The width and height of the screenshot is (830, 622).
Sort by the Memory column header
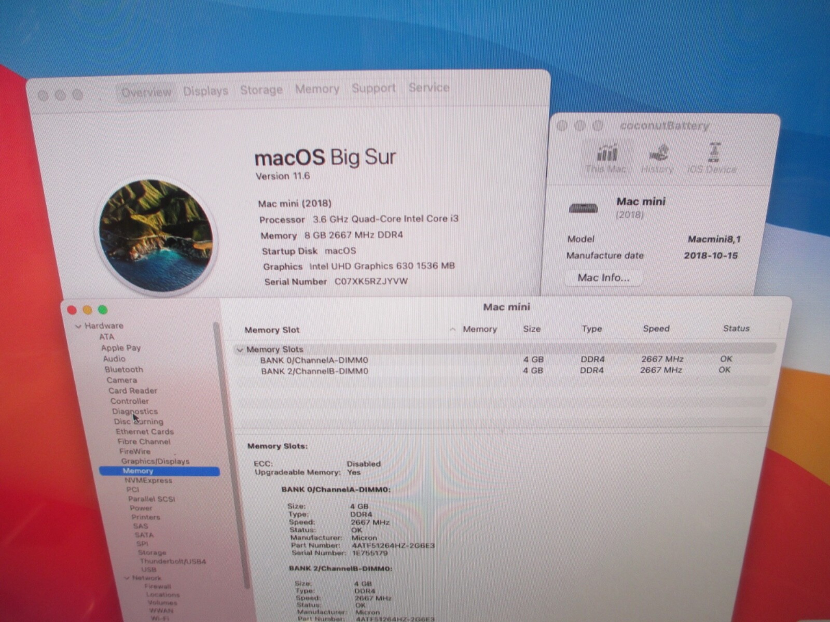(480, 329)
